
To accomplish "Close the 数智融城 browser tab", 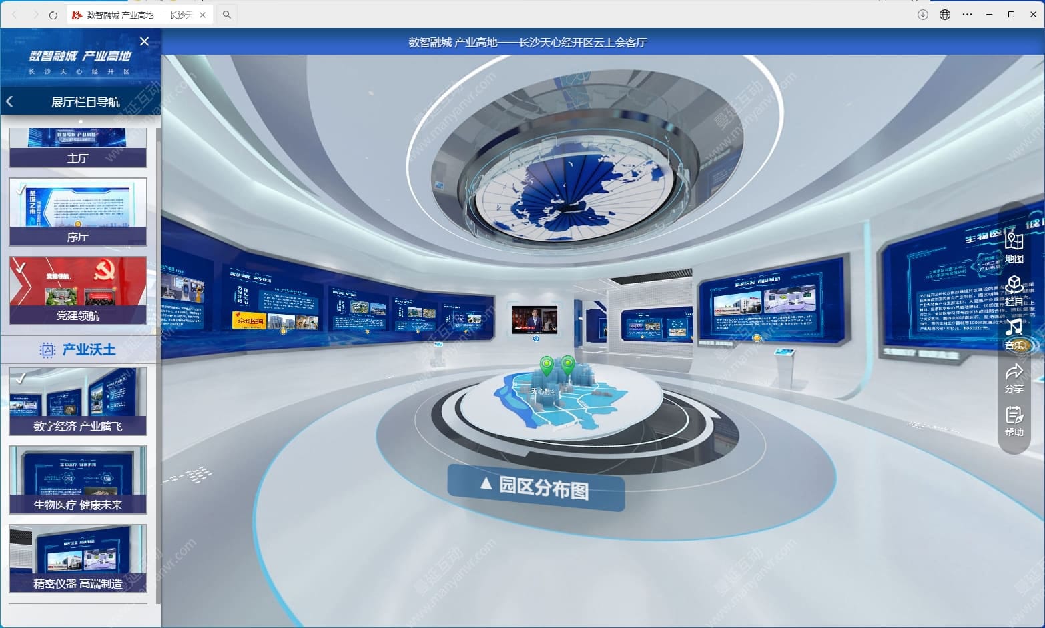I will point(203,15).
